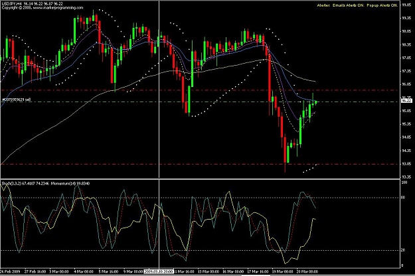Click the 93.85 price on the price axis

pos(406,164)
